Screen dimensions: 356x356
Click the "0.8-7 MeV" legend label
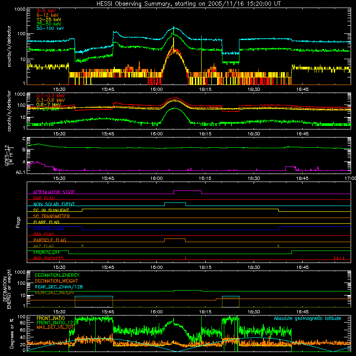point(49,105)
